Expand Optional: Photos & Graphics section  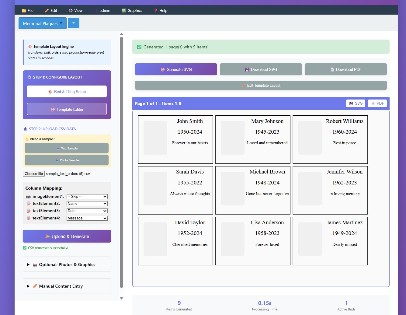67,264
